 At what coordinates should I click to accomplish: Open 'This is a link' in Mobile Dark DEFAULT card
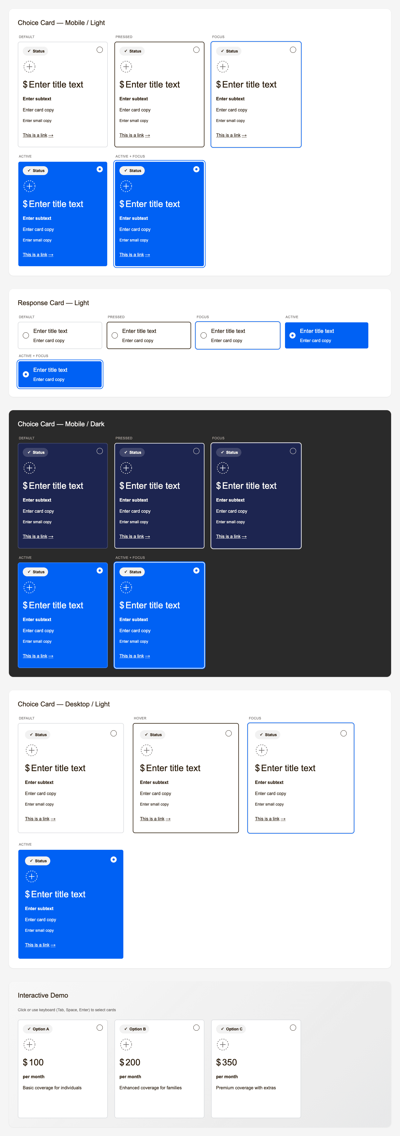[x=38, y=537]
